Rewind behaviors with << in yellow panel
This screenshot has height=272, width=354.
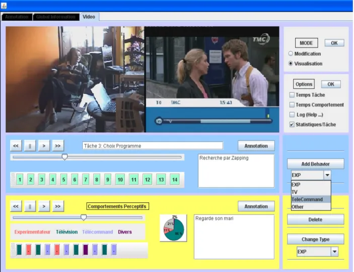16,206
